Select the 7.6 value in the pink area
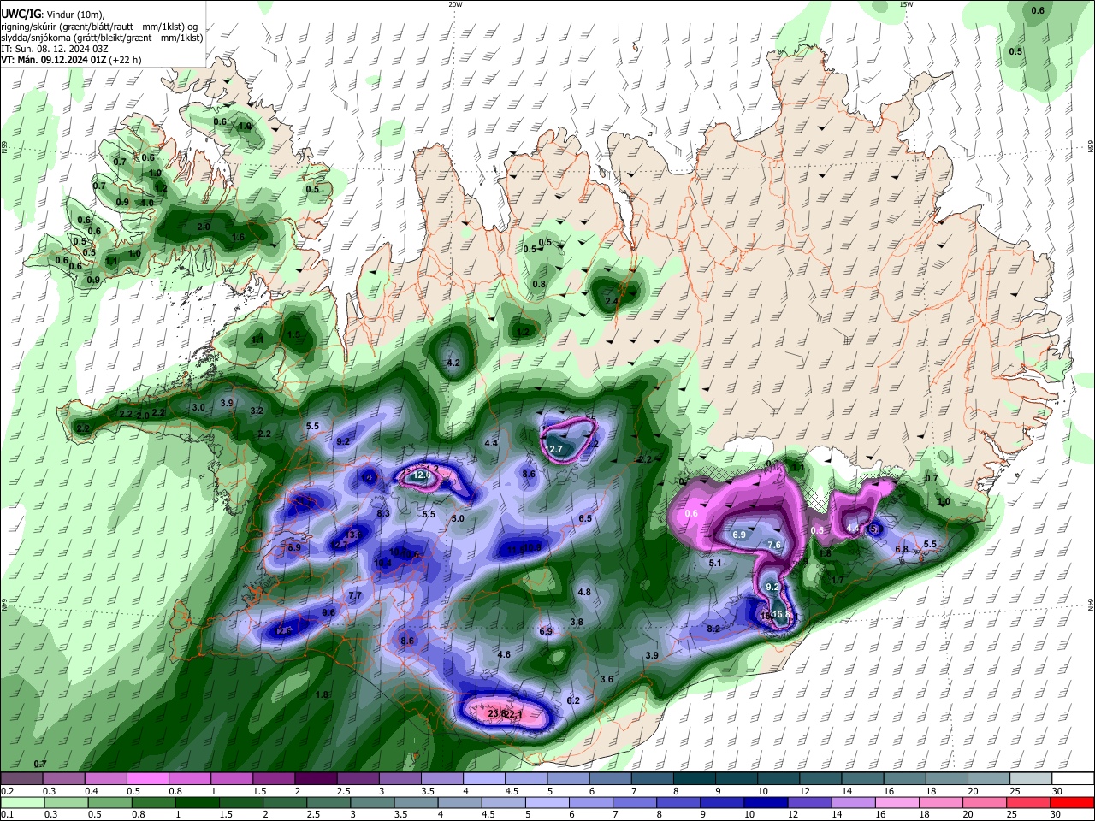The width and height of the screenshot is (1095, 821). coord(774,545)
